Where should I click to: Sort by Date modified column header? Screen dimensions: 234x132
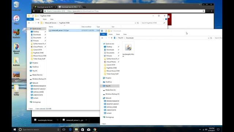coord(86,27)
